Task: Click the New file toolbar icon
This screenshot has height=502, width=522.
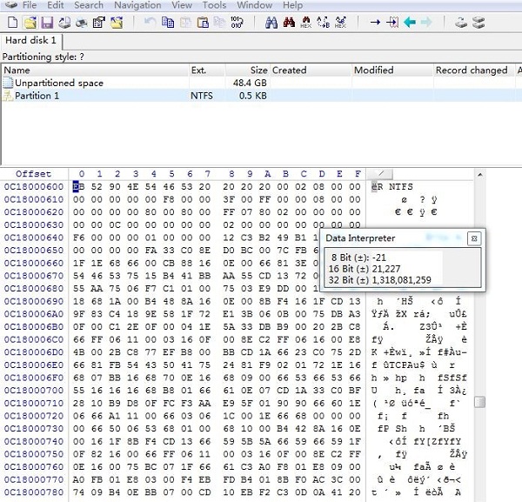Action: tap(13, 23)
